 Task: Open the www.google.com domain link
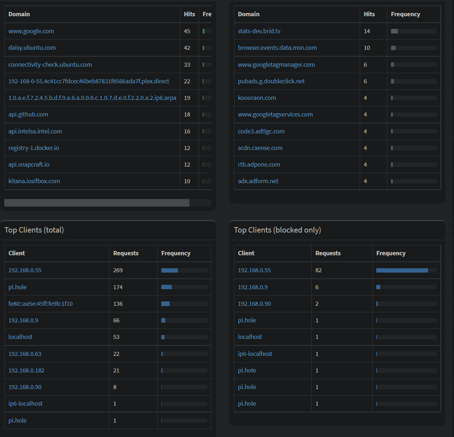tap(31, 31)
